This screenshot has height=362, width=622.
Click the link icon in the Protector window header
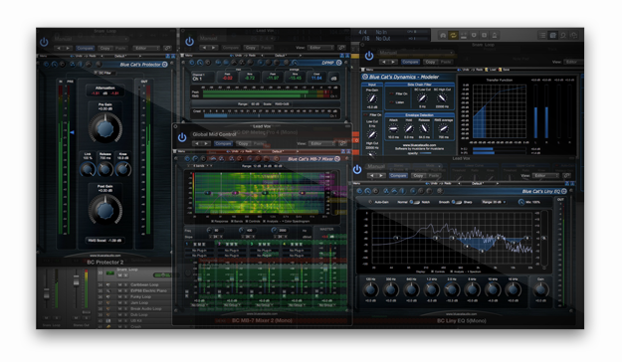[167, 48]
